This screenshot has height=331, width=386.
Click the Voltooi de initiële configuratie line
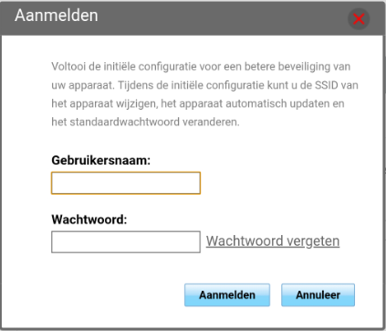click(201, 67)
